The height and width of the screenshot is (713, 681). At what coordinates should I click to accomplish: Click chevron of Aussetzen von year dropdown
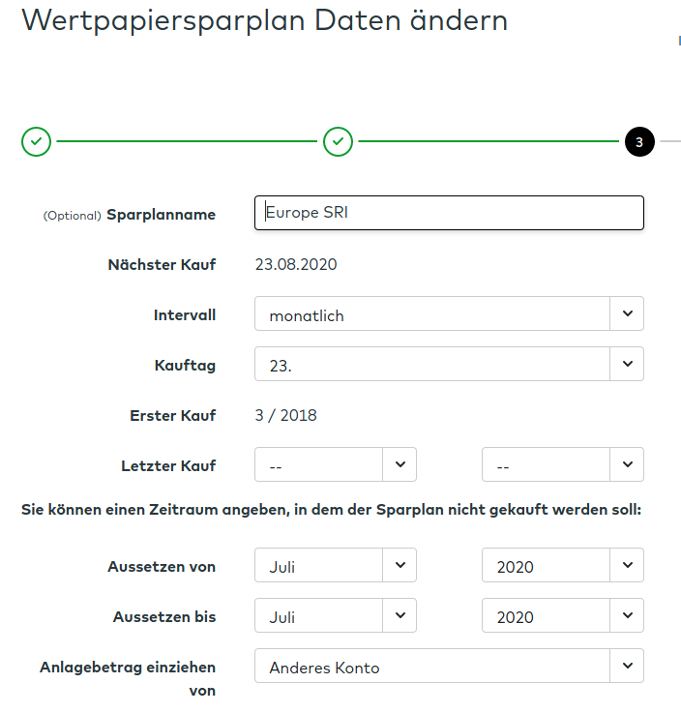click(x=627, y=566)
